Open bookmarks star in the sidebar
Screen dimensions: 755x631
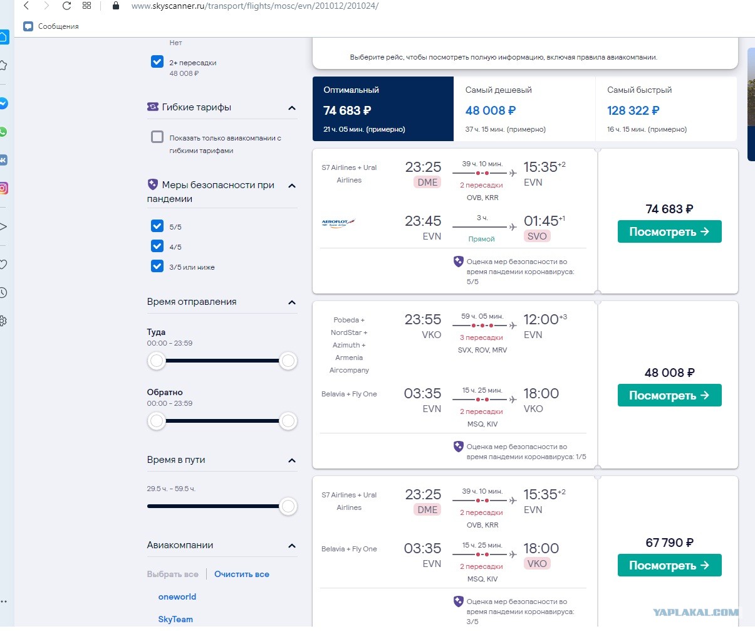click(x=3, y=65)
